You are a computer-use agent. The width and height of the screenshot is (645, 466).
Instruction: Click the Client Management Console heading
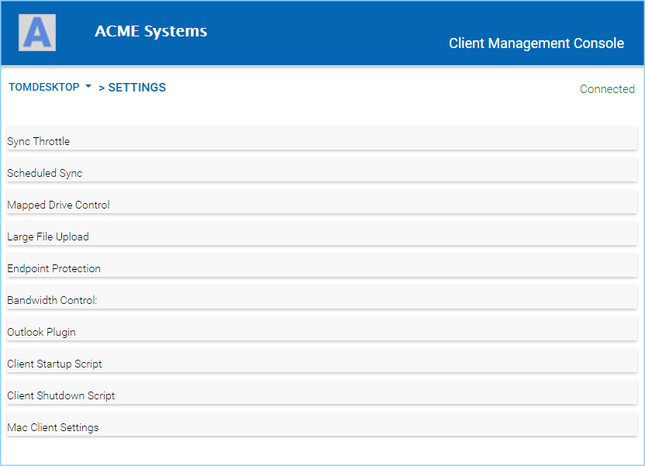[536, 43]
